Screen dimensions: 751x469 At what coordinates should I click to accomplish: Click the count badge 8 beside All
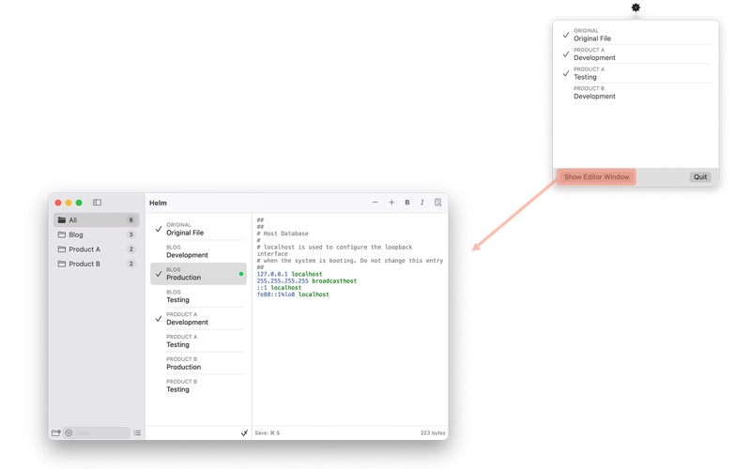(130, 220)
